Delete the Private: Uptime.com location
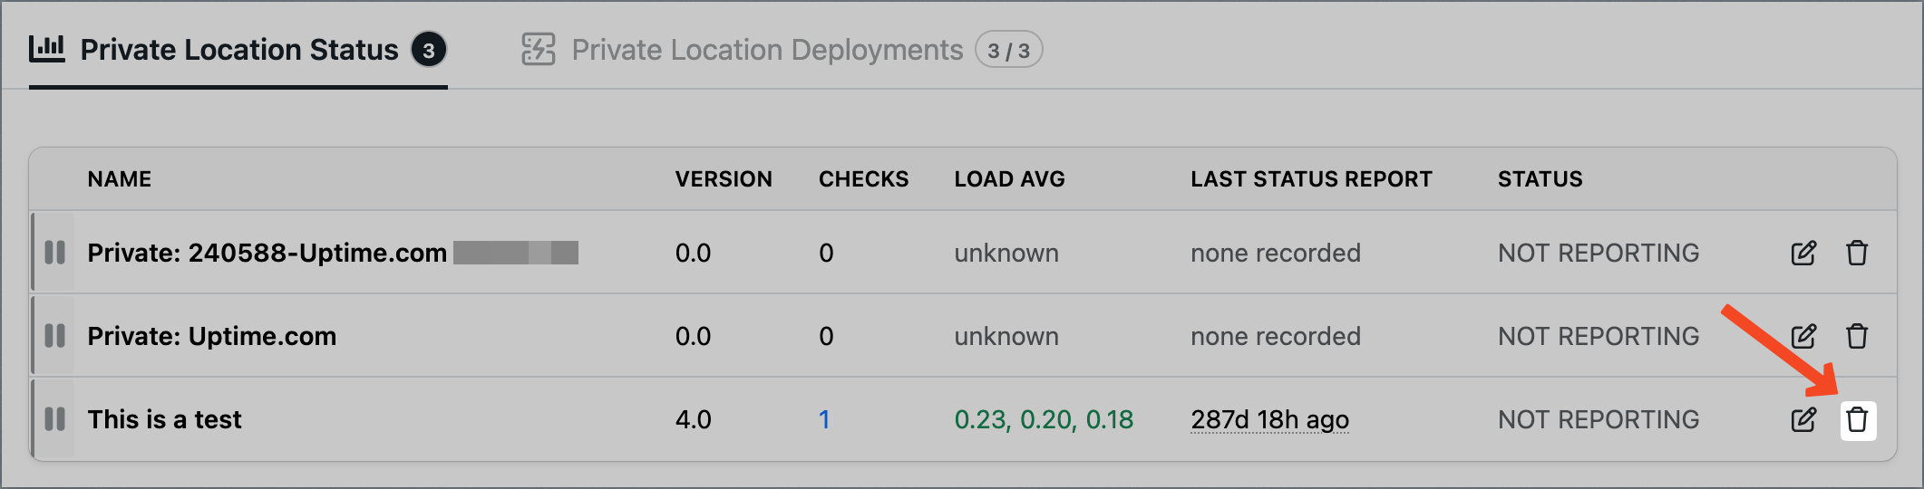Viewport: 1924px width, 489px height. tap(1857, 337)
